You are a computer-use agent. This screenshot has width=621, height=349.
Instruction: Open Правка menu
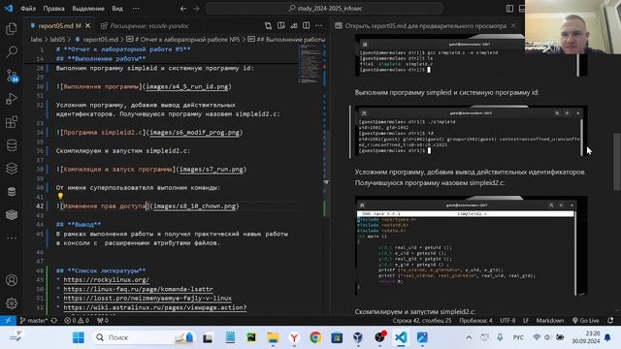[x=53, y=9]
